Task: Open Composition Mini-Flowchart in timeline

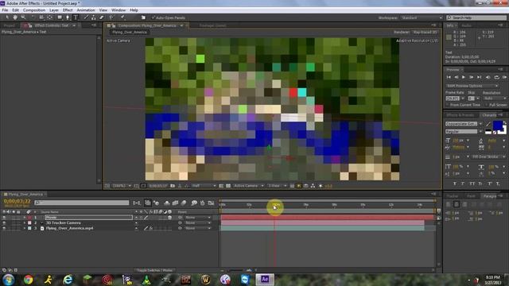Action: pyautogui.click(x=137, y=203)
